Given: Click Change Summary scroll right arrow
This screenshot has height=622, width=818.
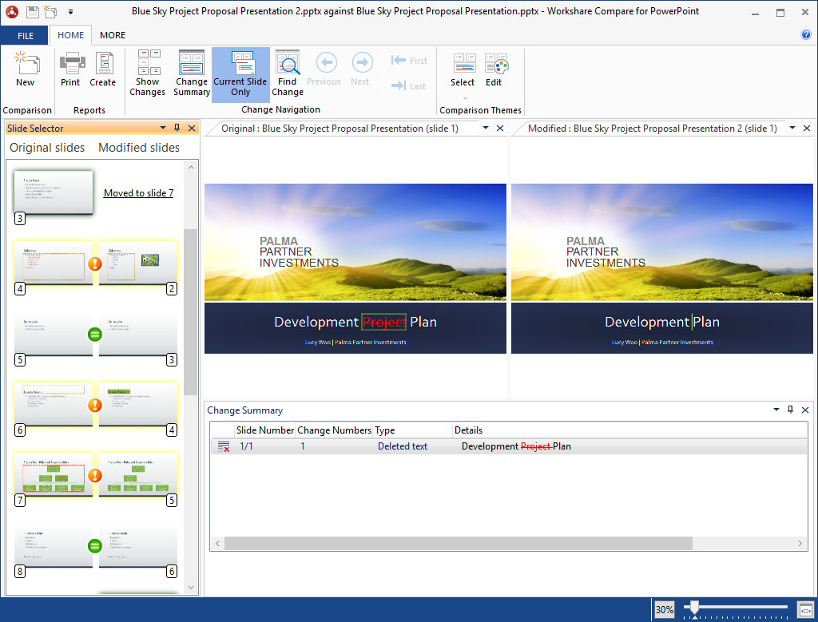Looking at the screenshot, I should (800, 543).
